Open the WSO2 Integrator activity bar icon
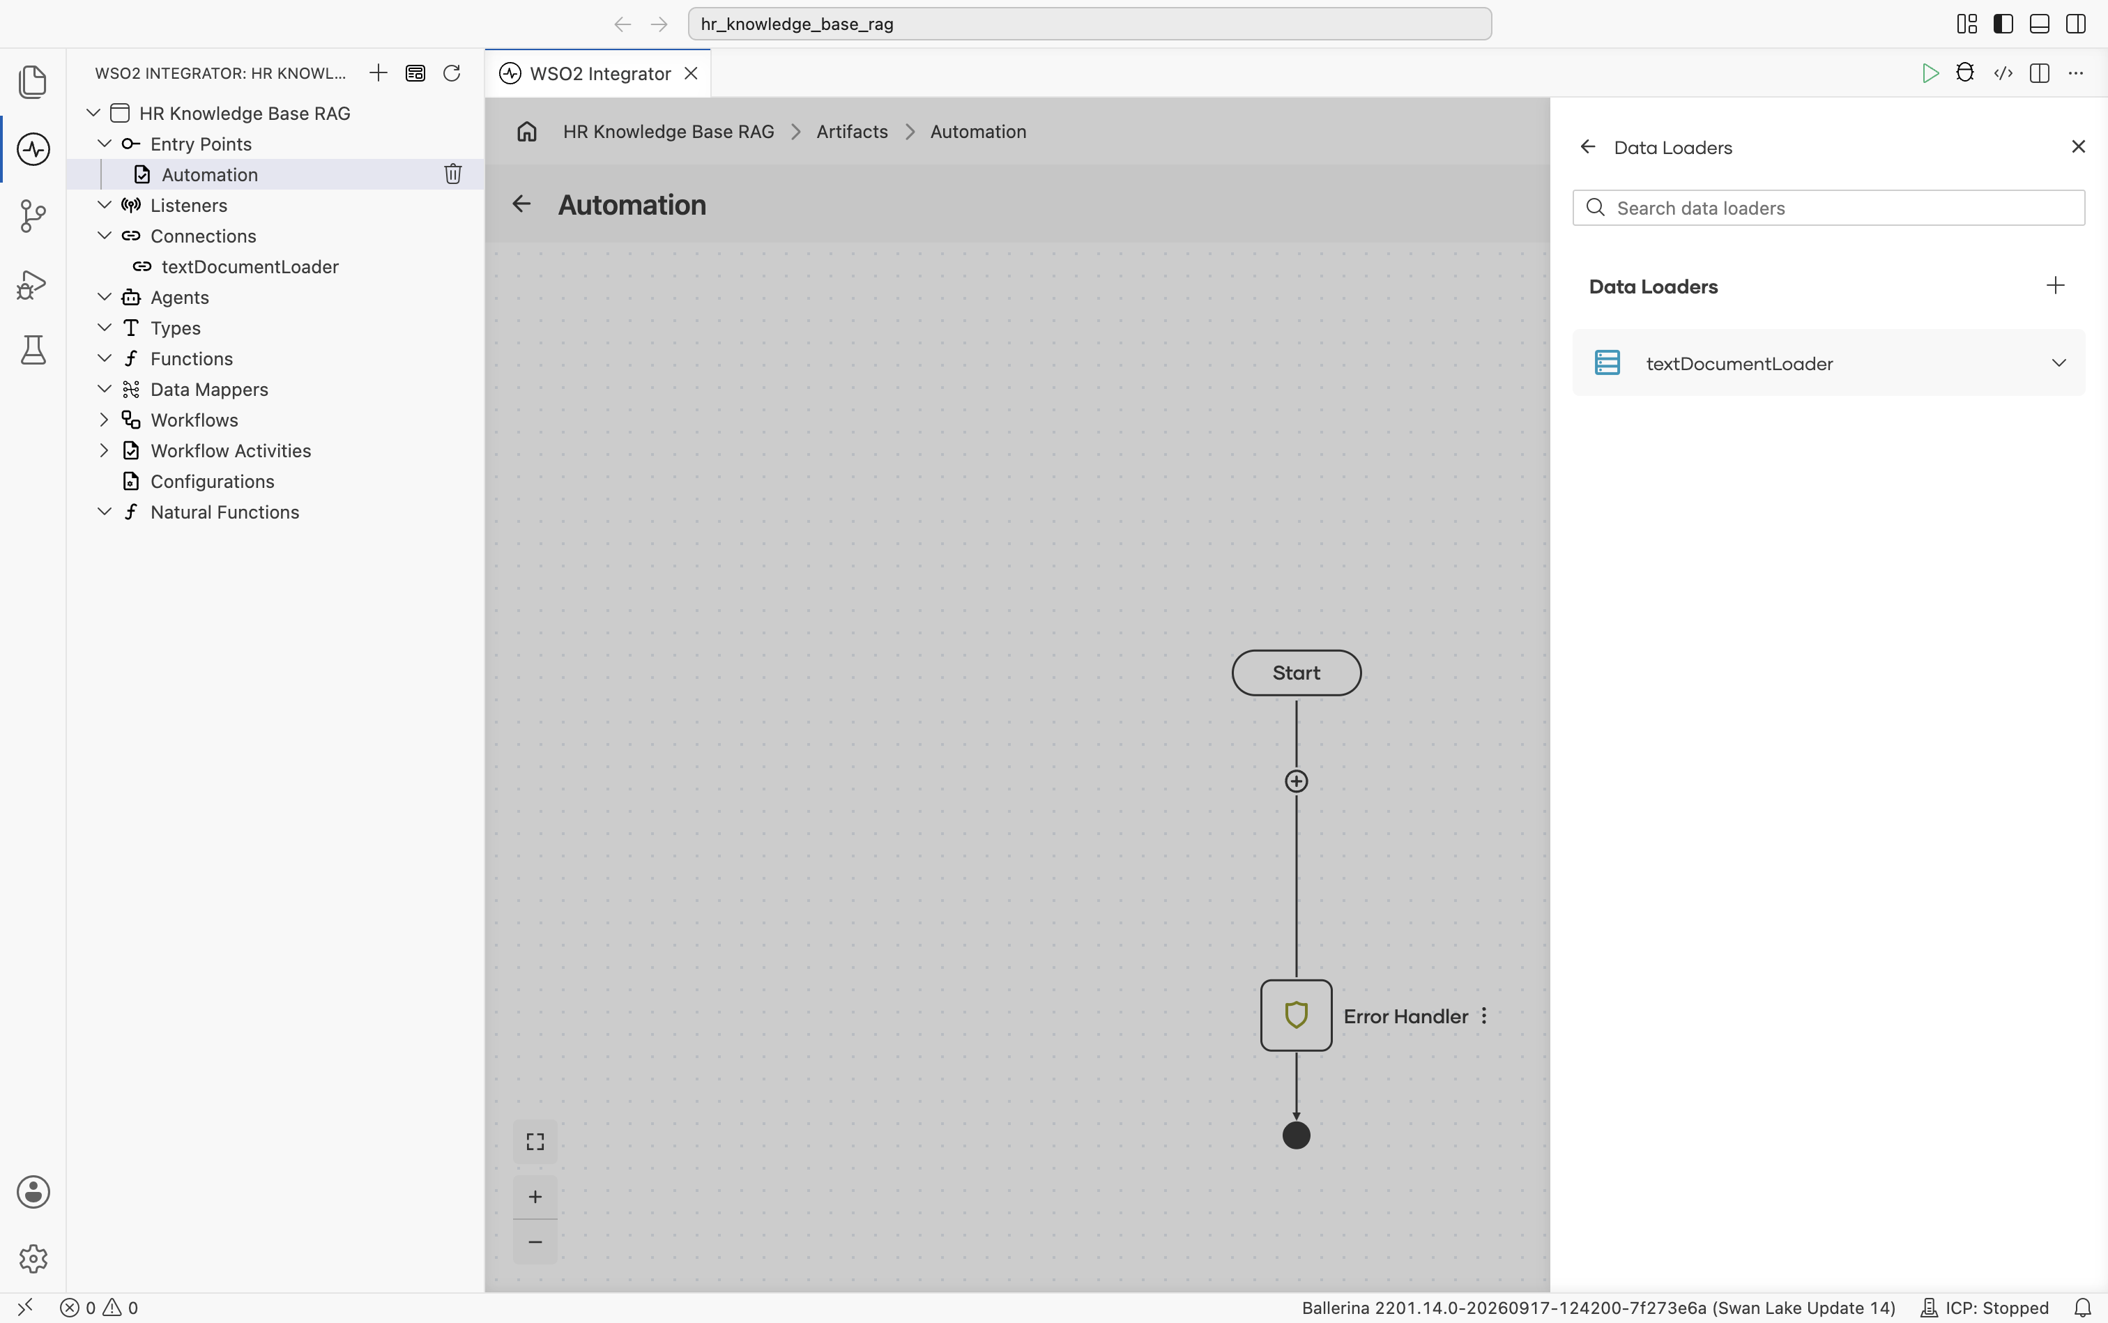 [x=33, y=148]
